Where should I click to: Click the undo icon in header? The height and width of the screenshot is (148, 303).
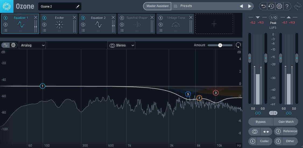[x=263, y=6]
